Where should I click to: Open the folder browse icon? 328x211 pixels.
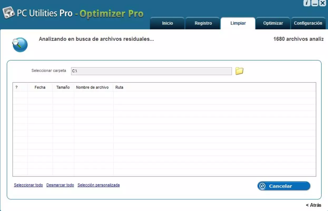(239, 71)
